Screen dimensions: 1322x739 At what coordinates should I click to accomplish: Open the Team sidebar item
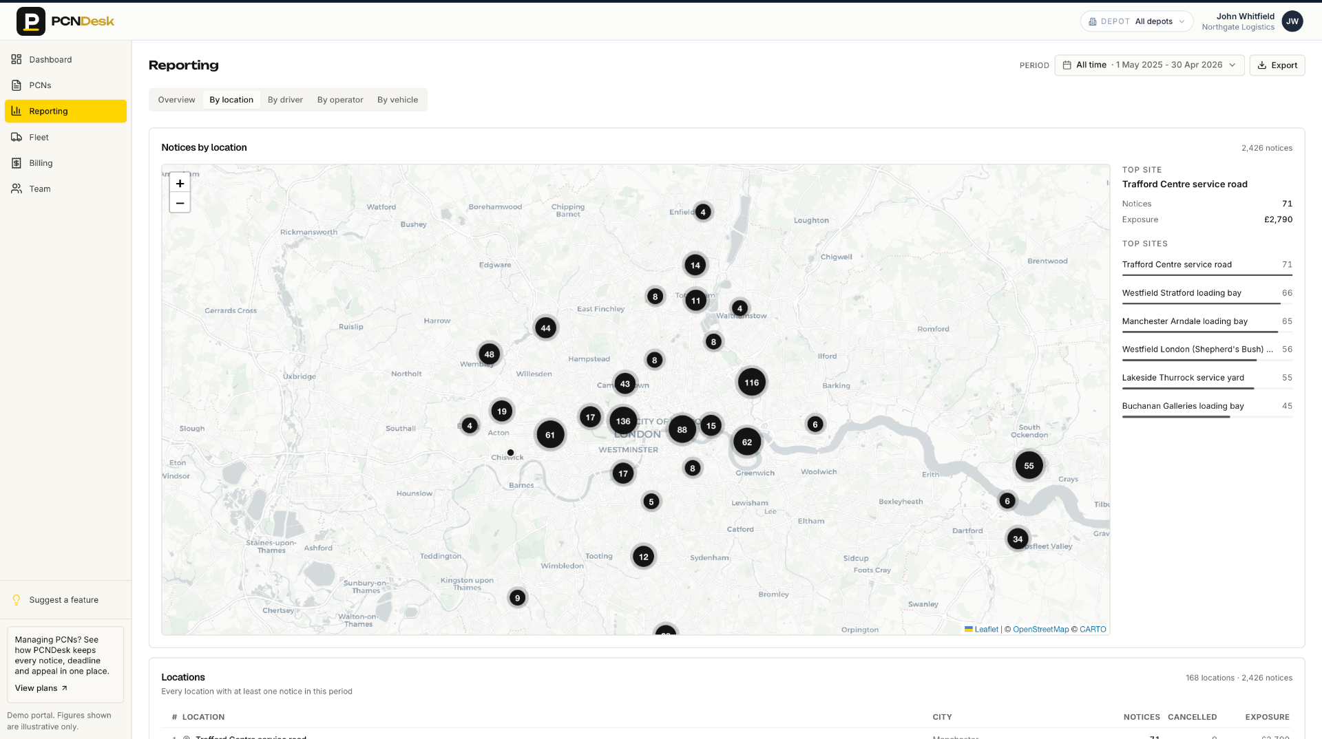click(65, 189)
